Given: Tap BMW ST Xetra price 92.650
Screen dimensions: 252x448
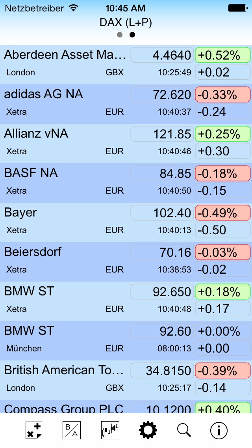Looking at the screenshot, I should point(162,292).
